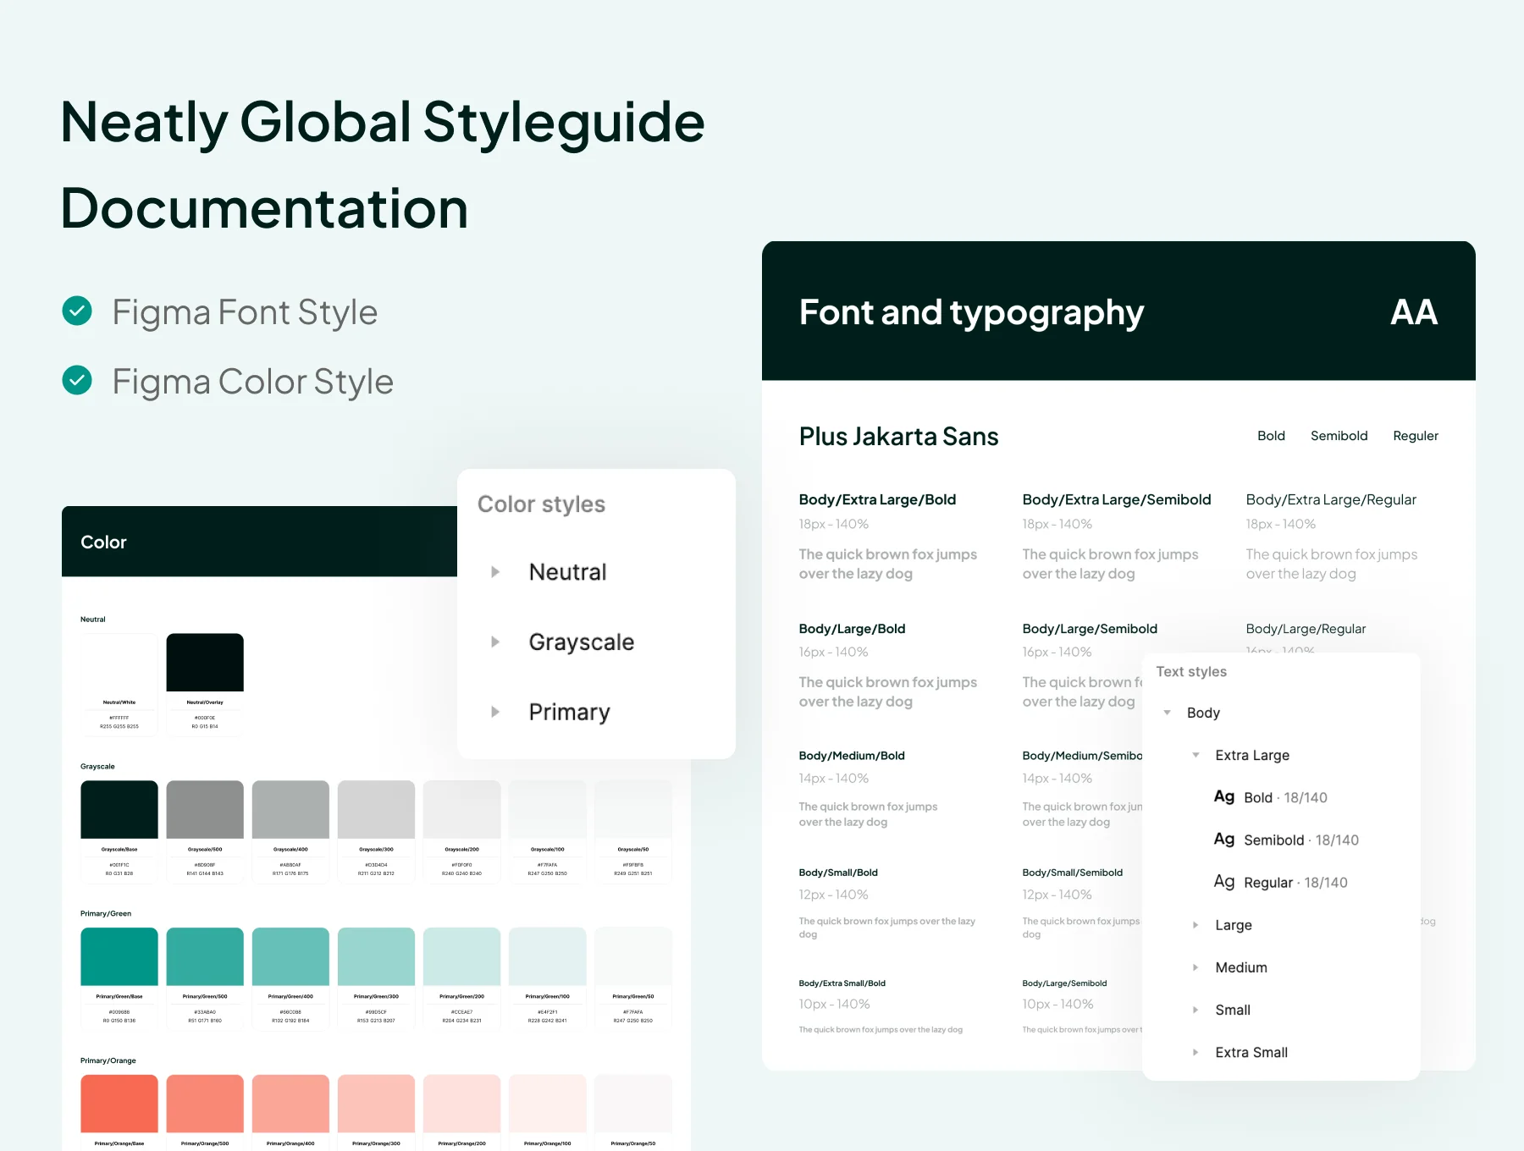Click the "Body/Extra Large/Semibold" style heading
The width and height of the screenshot is (1524, 1151).
coord(1117,499)
